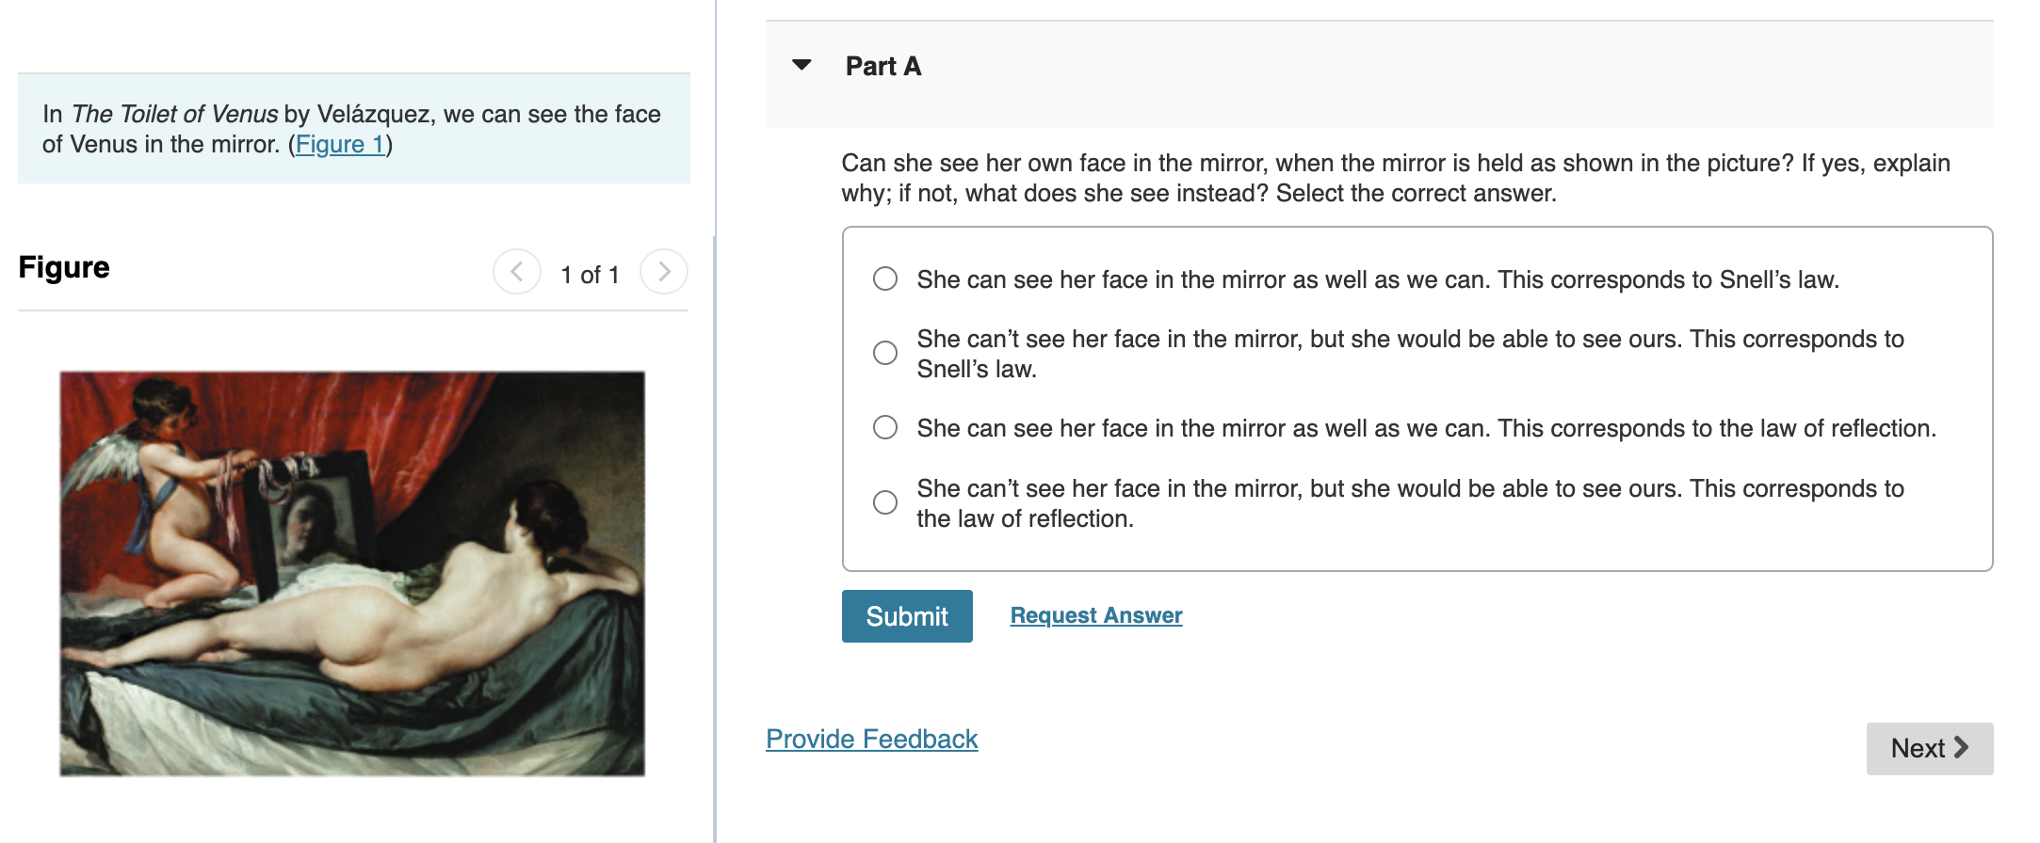Viewport: 2040px width, 843px height.
Task: Click the chevron inside Next button
Action: point(1962,747)
